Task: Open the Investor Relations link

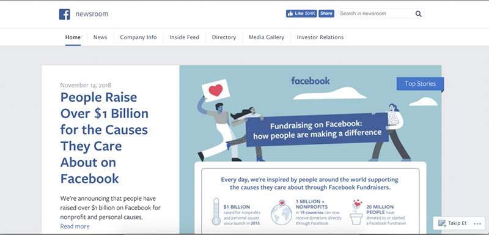Action: pos(320,37)
